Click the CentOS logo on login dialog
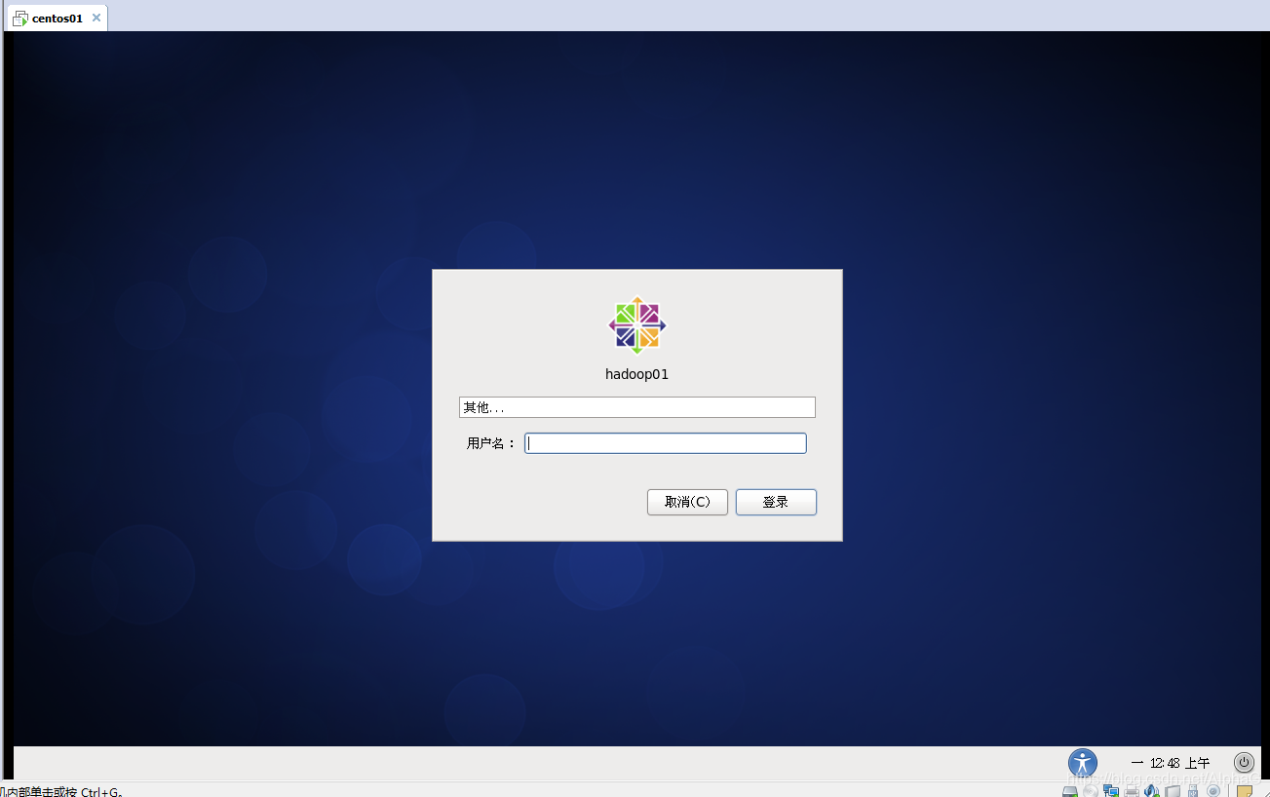 (x=637, y=325)
